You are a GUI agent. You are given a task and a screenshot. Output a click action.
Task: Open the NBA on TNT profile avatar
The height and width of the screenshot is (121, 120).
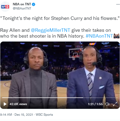[5, 7]
